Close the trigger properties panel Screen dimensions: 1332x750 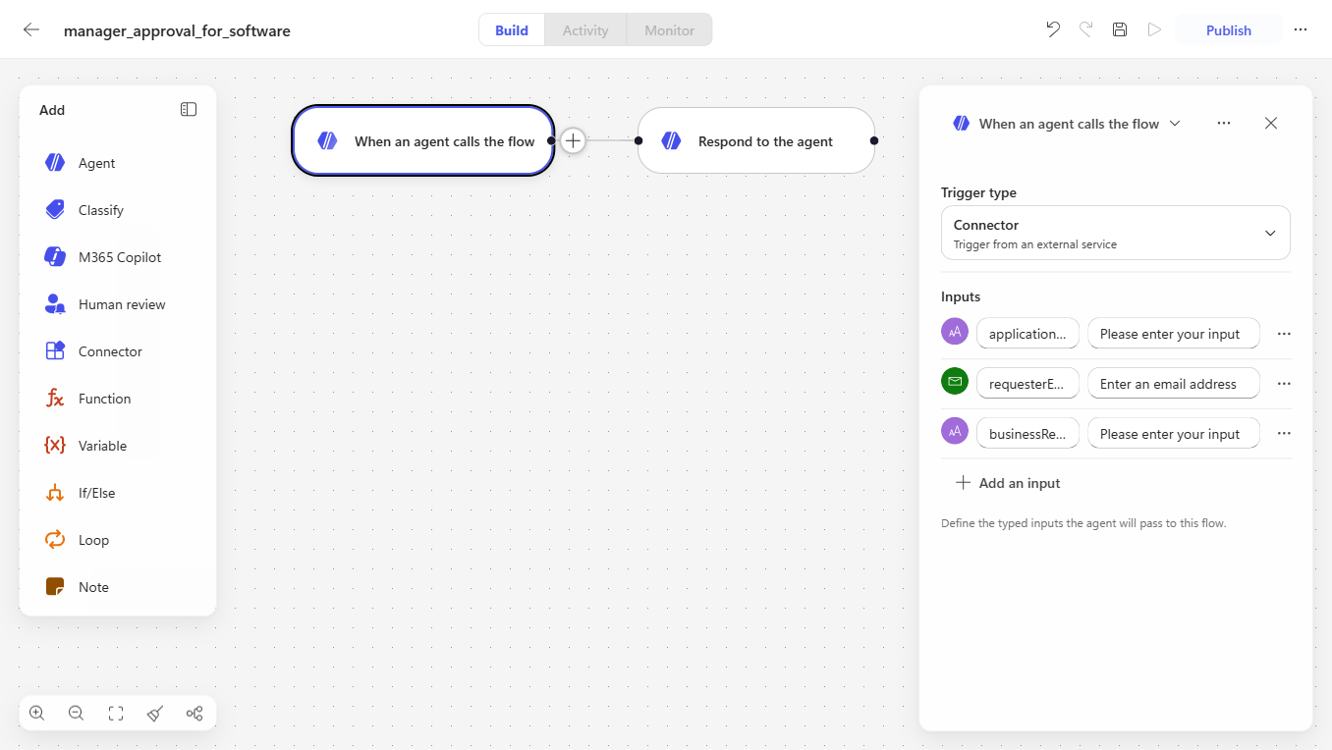coord(1271,124)
